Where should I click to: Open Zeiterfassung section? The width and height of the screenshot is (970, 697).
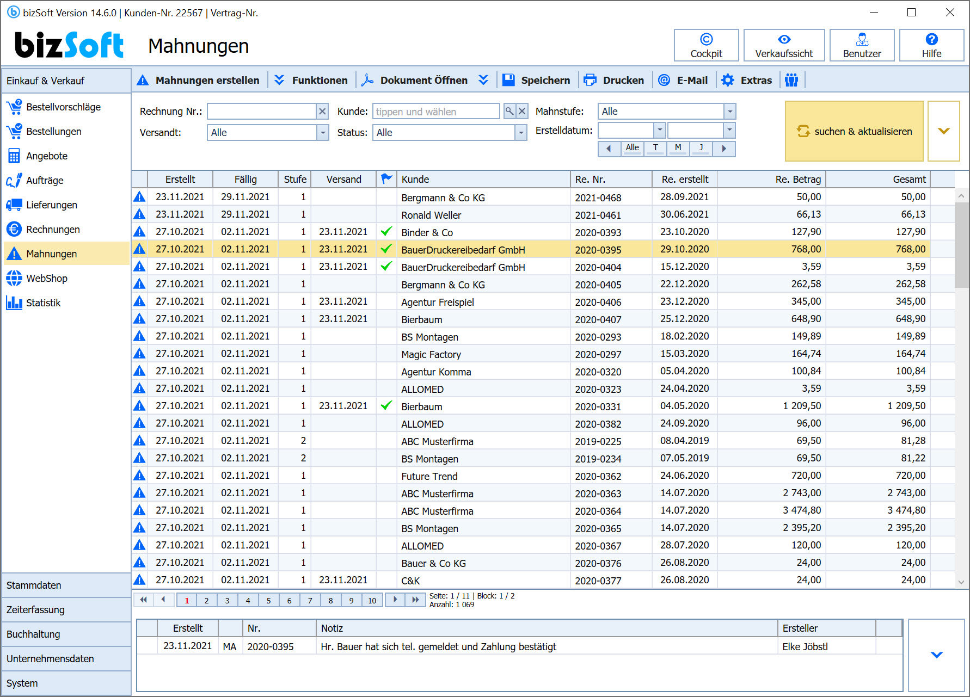66,609
